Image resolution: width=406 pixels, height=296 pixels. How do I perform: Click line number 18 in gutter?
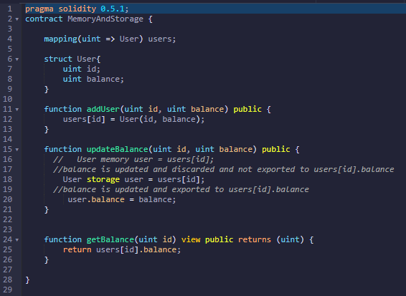7,179
